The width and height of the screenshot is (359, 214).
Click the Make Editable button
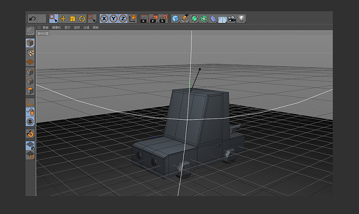30,31
